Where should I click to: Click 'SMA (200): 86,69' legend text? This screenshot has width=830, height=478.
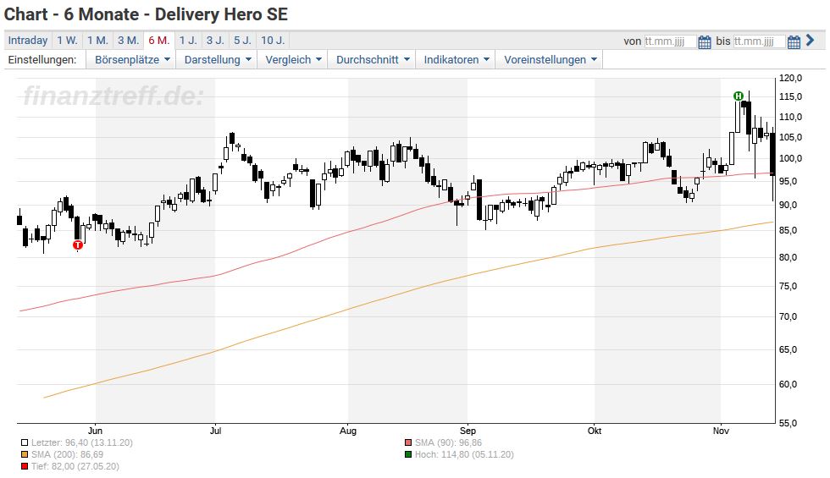coord(67,455)
